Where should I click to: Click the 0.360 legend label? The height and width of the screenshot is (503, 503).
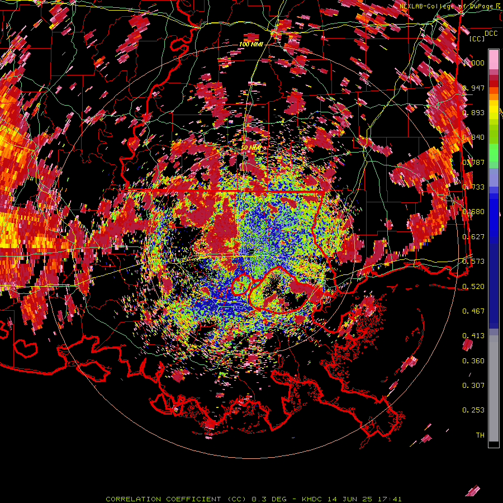473,361
